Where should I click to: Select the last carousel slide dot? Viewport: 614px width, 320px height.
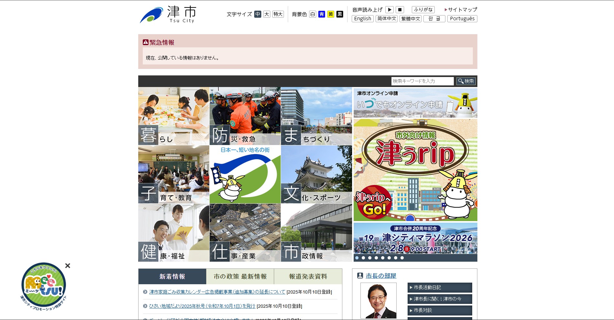click(x=402, y=258)
